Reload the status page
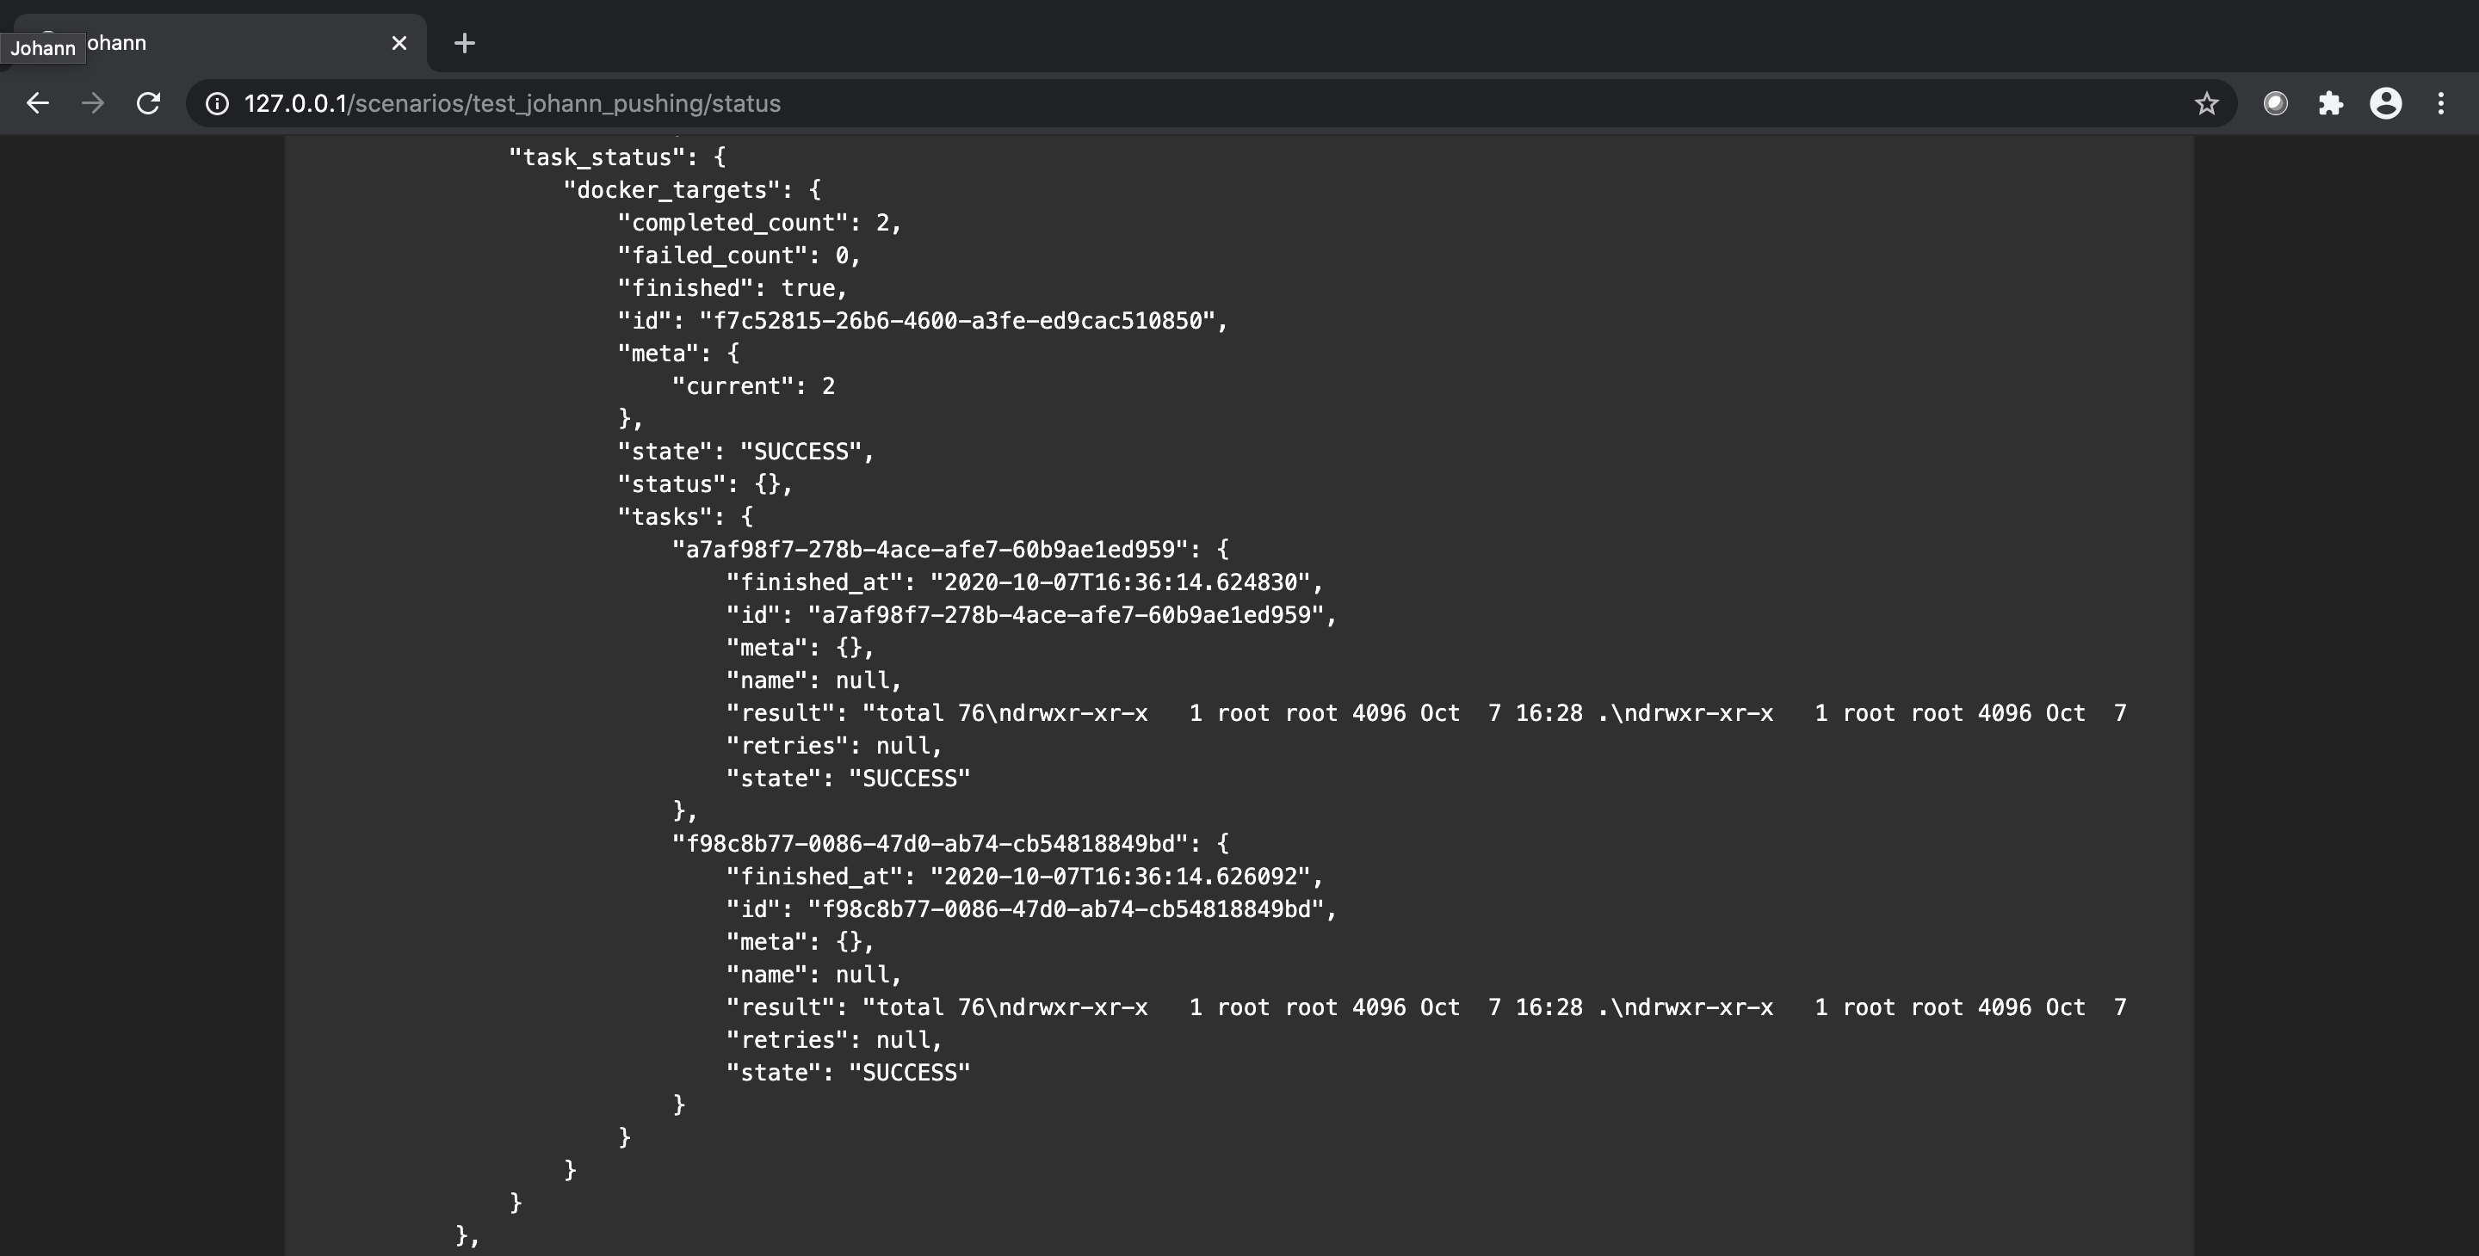 coord(148,103)
